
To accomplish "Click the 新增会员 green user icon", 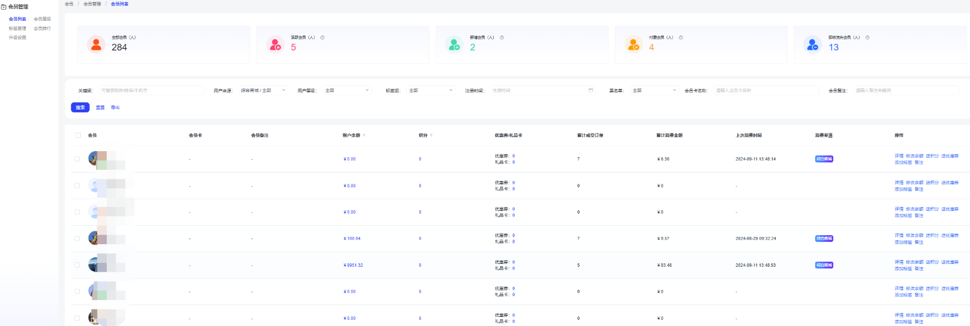I will point(454,44).
